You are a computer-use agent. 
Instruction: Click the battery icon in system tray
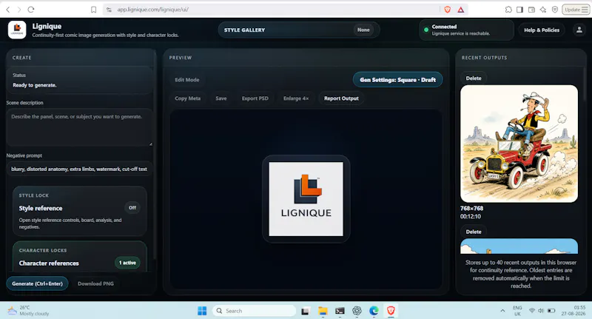pos(551,311)
